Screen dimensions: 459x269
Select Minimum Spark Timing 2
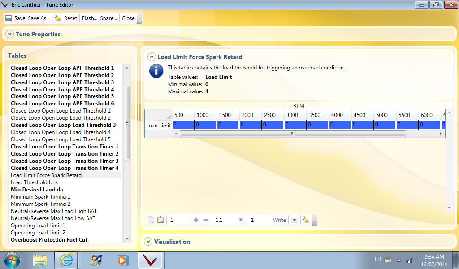click(x=41, y=204)
